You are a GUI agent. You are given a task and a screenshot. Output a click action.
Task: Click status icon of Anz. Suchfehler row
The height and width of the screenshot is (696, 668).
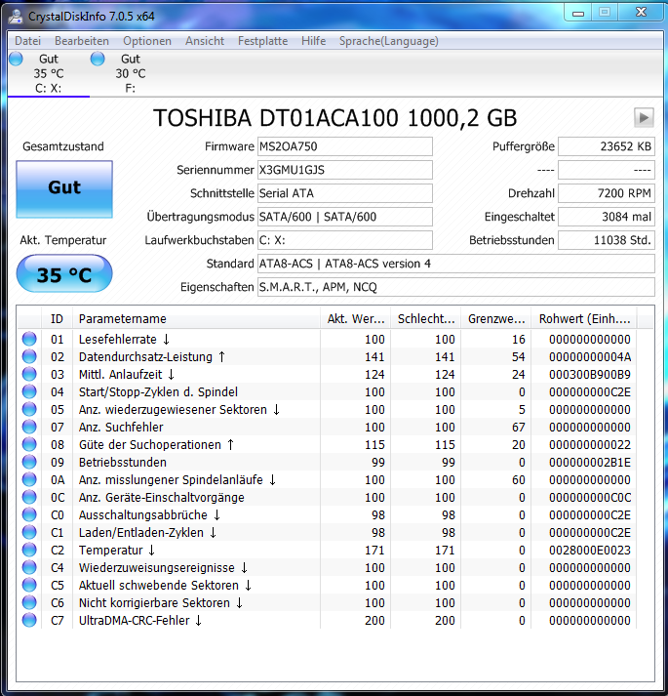click(x=29, y=427)
